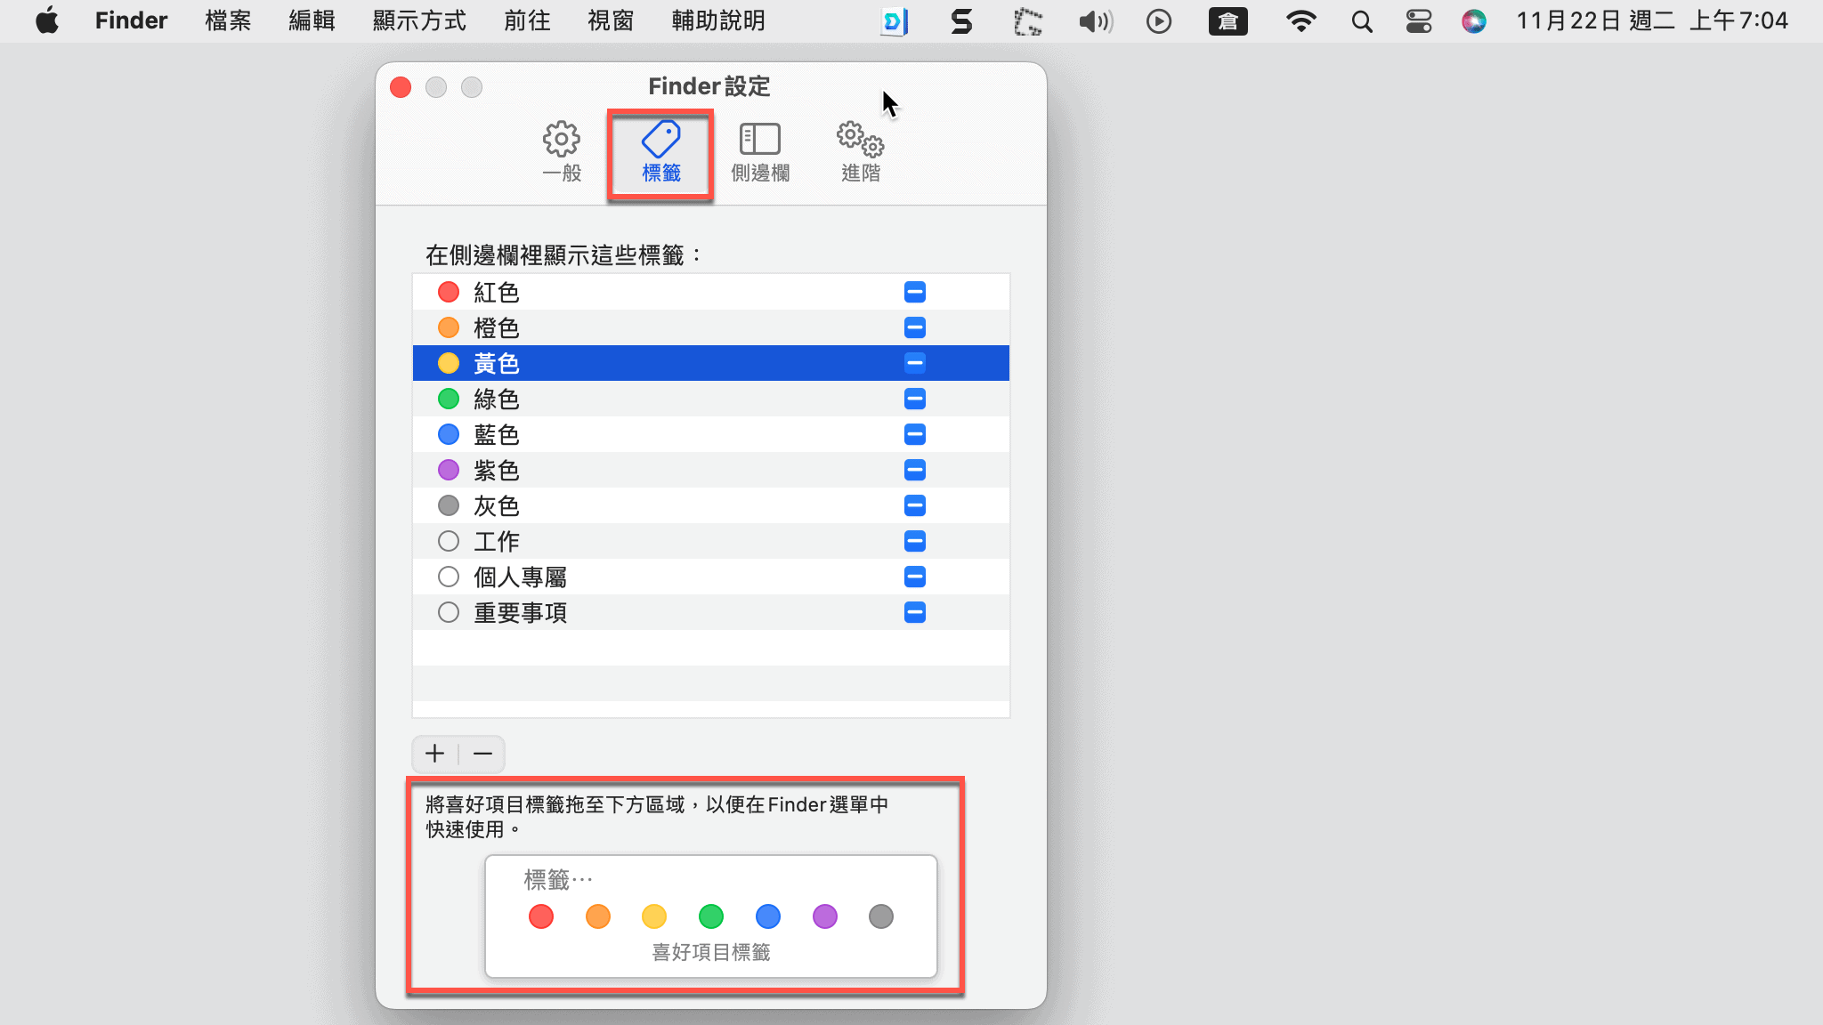
Task: Launch Siri from the menu bar
Action: tap(1474, 21)
